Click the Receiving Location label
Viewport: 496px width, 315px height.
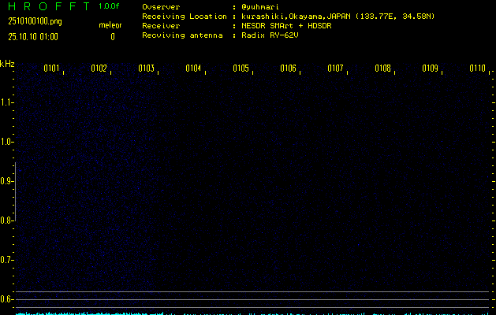coord(185,17)
